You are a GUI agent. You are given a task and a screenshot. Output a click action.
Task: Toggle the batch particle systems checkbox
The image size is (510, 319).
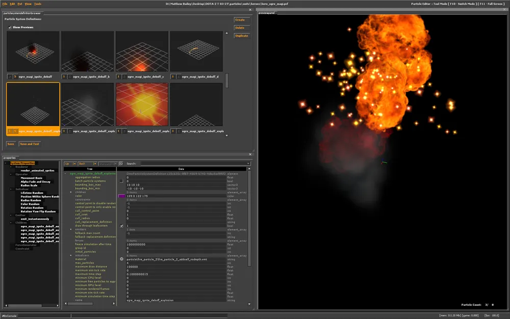coord(121,181)
